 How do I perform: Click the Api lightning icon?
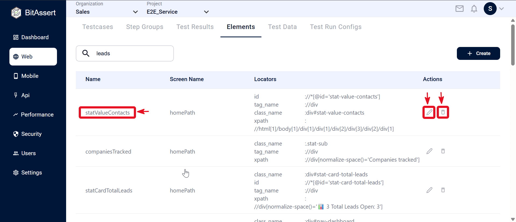point(16,95)
